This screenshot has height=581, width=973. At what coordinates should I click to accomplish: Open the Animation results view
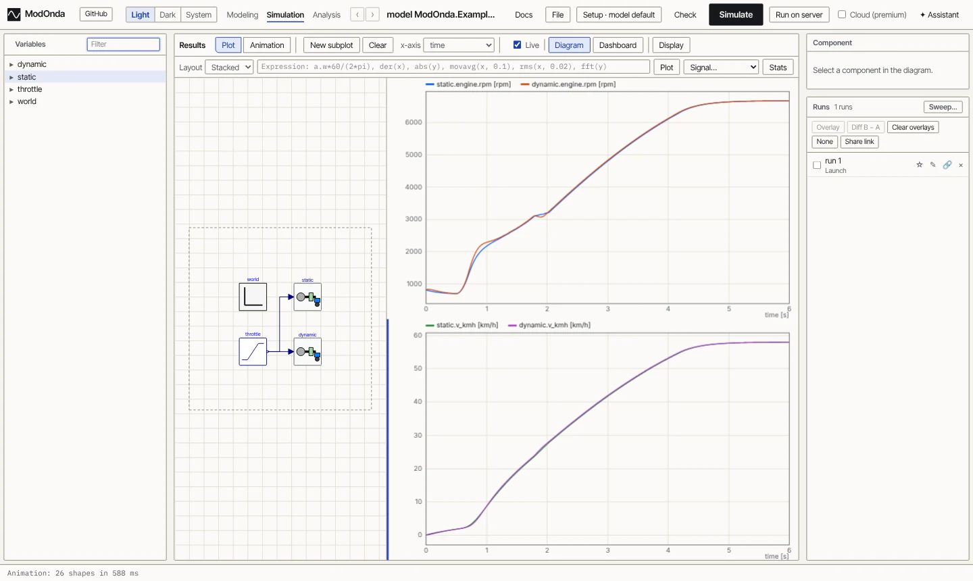pyautogui.click(x=267, y=45)
